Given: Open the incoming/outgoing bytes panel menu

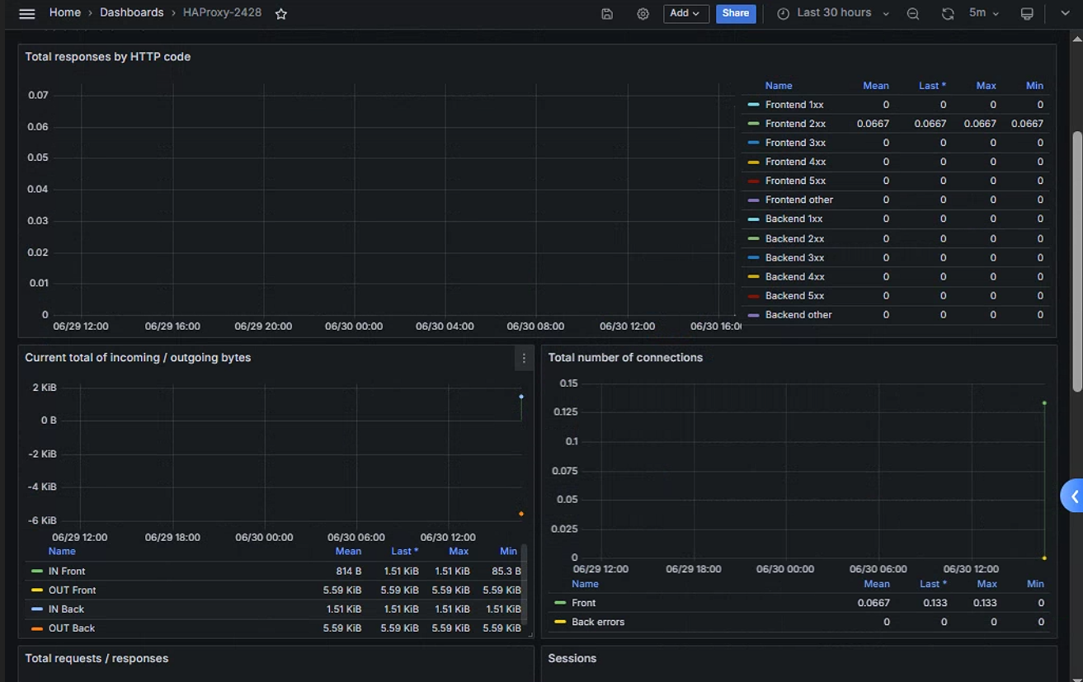Looking at the screenshot, I should (524, 358).
